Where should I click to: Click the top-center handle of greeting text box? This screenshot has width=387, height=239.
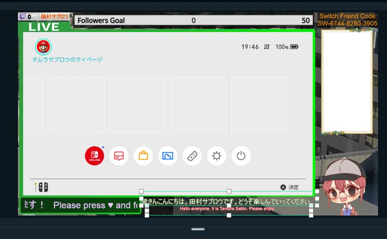(229, 192)
